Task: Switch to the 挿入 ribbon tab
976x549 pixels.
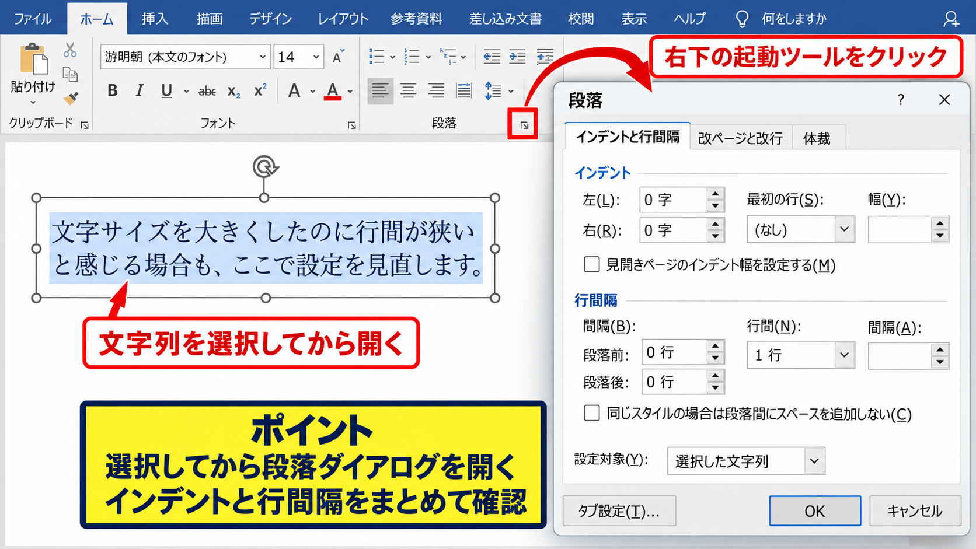Action: tap(155, 19)
